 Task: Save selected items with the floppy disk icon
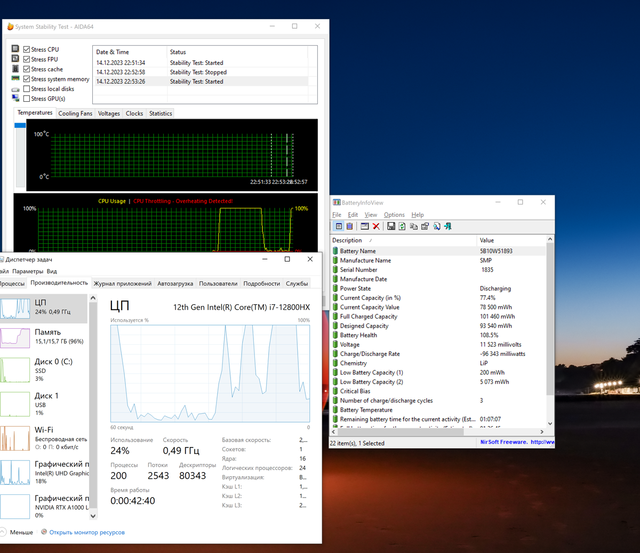tap(391, 226)
